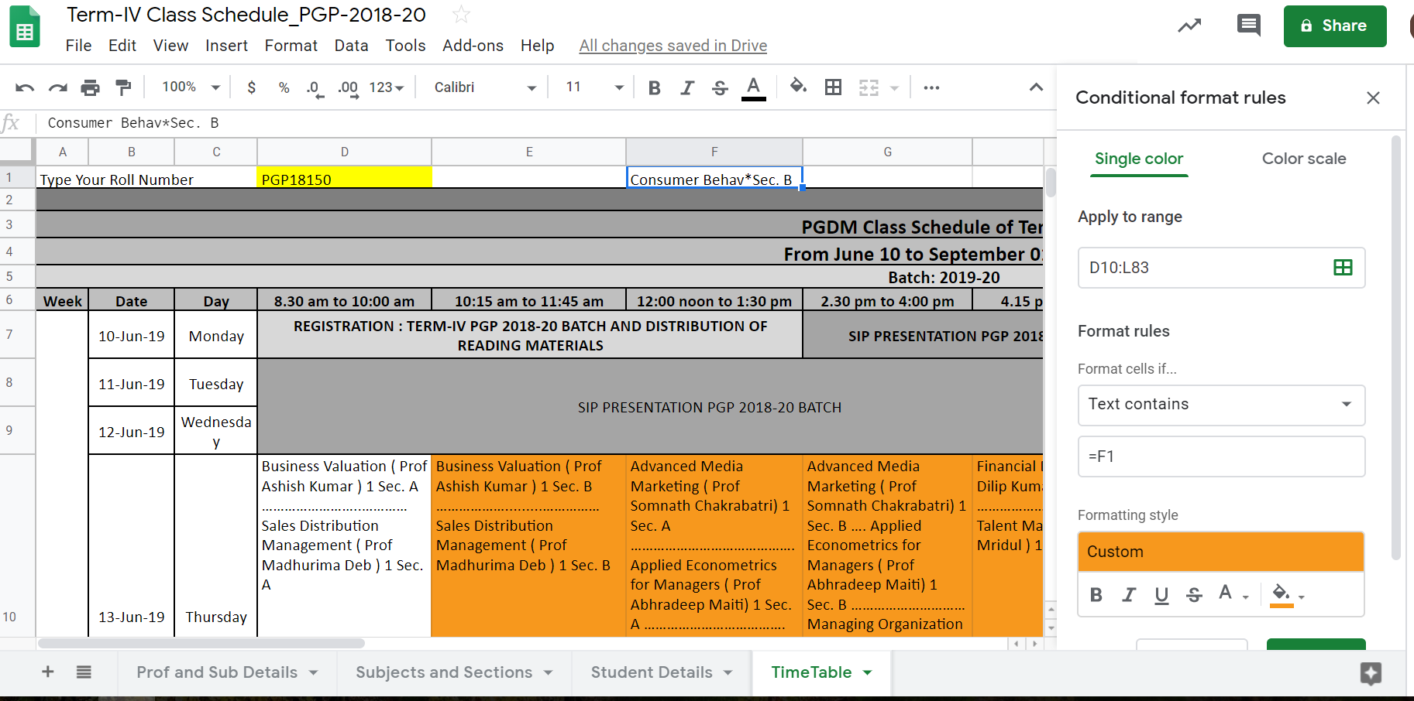Toggle bold in formatting style
Viewport: 1414px width, 701px height.
(1096, 595)
